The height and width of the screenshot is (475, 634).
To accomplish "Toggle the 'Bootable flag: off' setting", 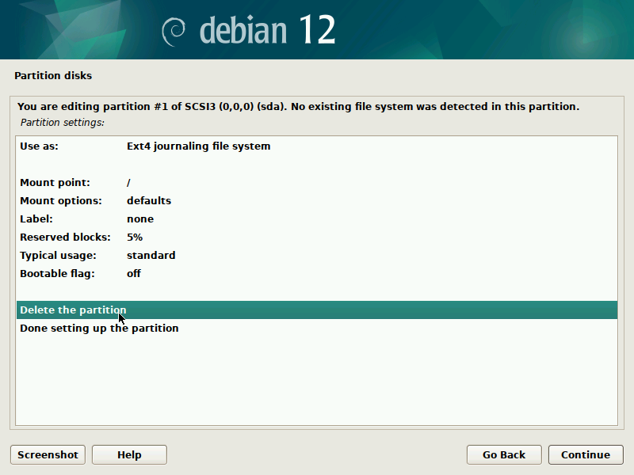I will tap(316, 273).
